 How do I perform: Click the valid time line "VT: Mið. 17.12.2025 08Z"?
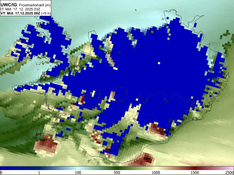click(20, 13)
